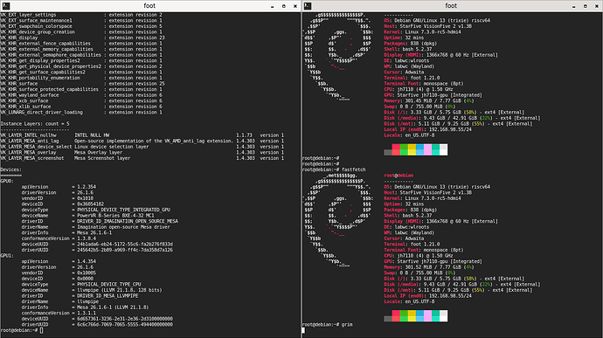Click the 'VK_KHR_portability_enumeration' extension row
The height and width of the screenshot is (338, 603).
coord(81,78)
